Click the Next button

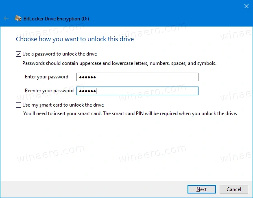(201, 189)
